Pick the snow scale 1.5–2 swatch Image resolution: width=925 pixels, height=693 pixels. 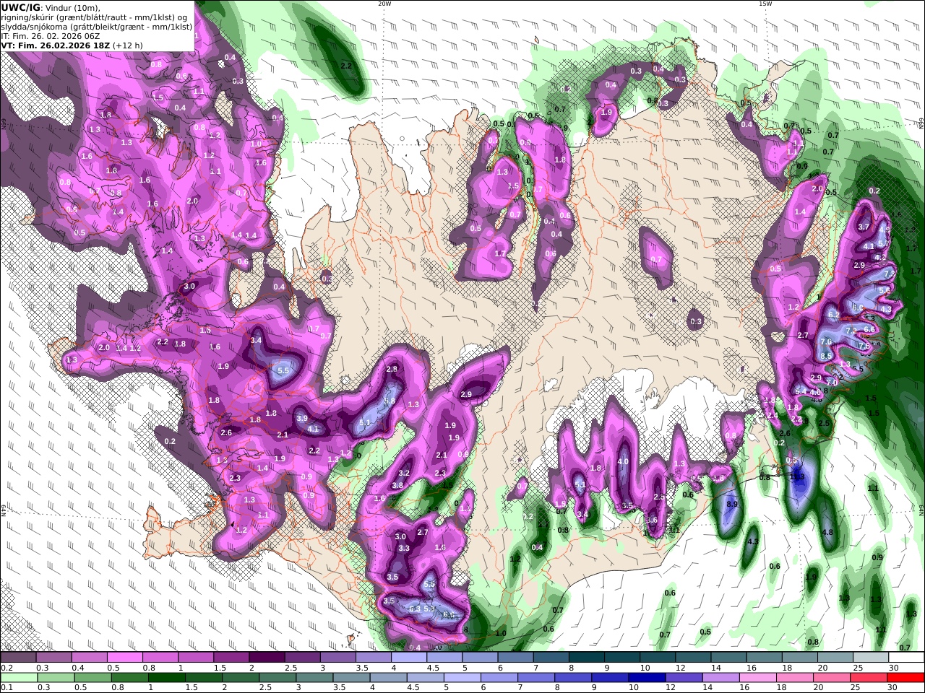coord(231,658)
